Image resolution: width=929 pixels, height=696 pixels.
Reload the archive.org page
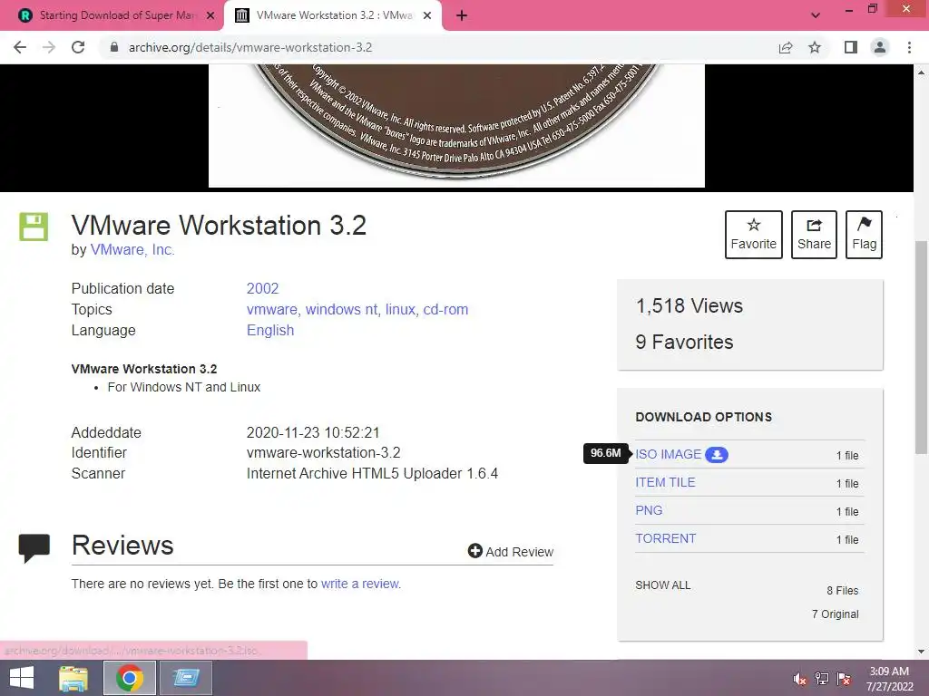(78, 47)
